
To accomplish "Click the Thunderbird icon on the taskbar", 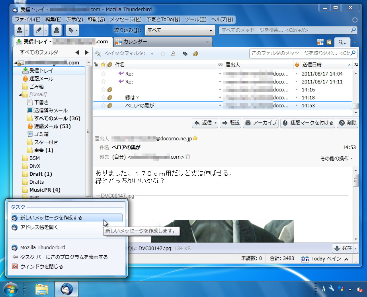I will click(x=66, y=289).
